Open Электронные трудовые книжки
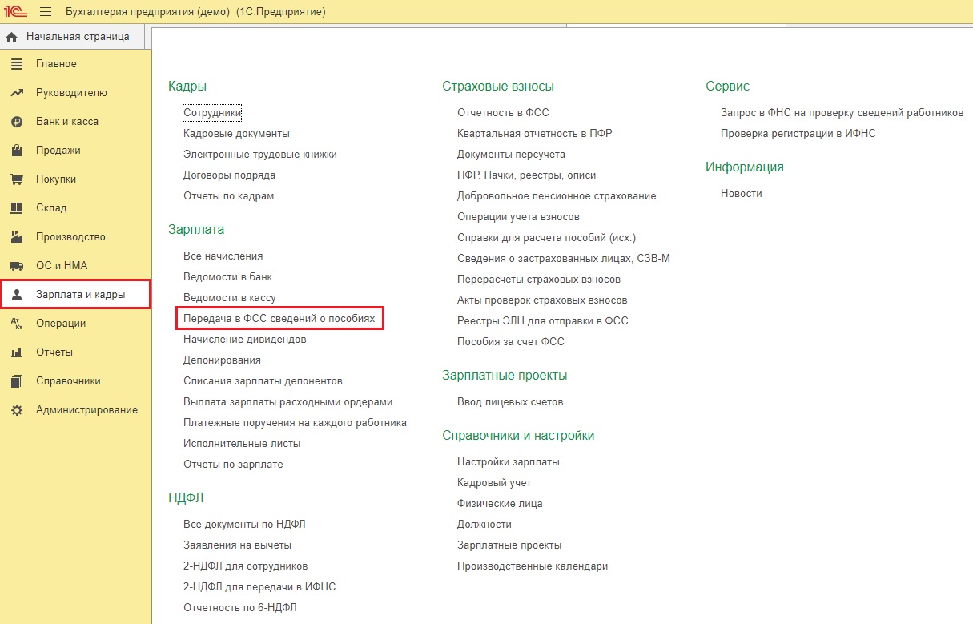This screenshot has width=973, height=624. point(260,155)
